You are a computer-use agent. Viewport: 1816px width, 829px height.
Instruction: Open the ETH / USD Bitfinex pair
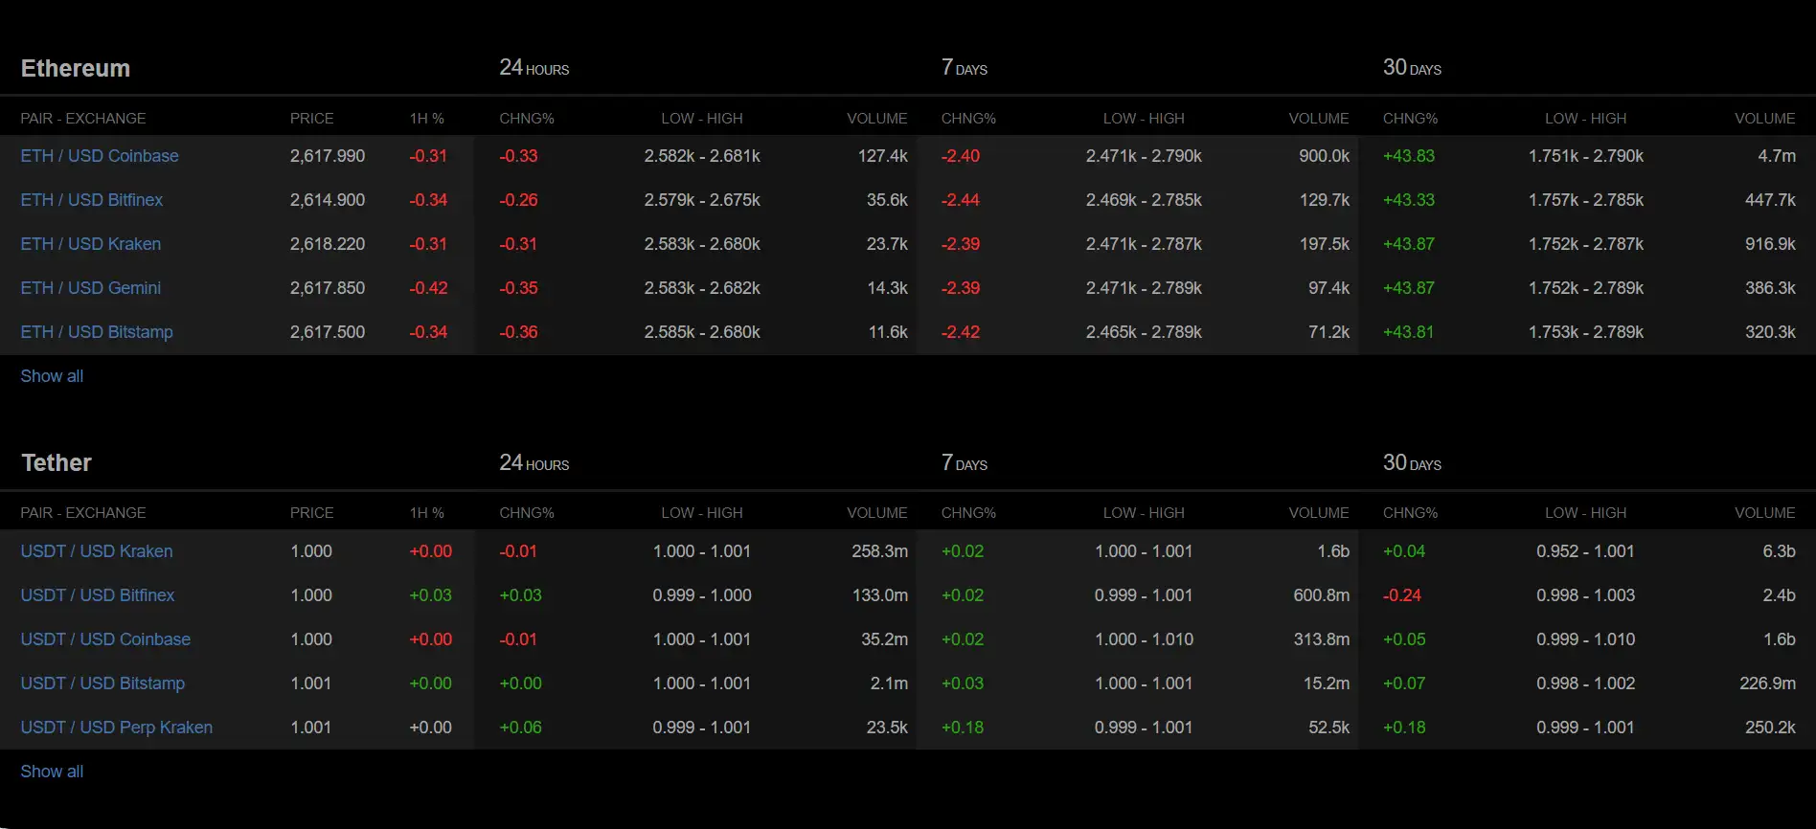tap(92, 200)
